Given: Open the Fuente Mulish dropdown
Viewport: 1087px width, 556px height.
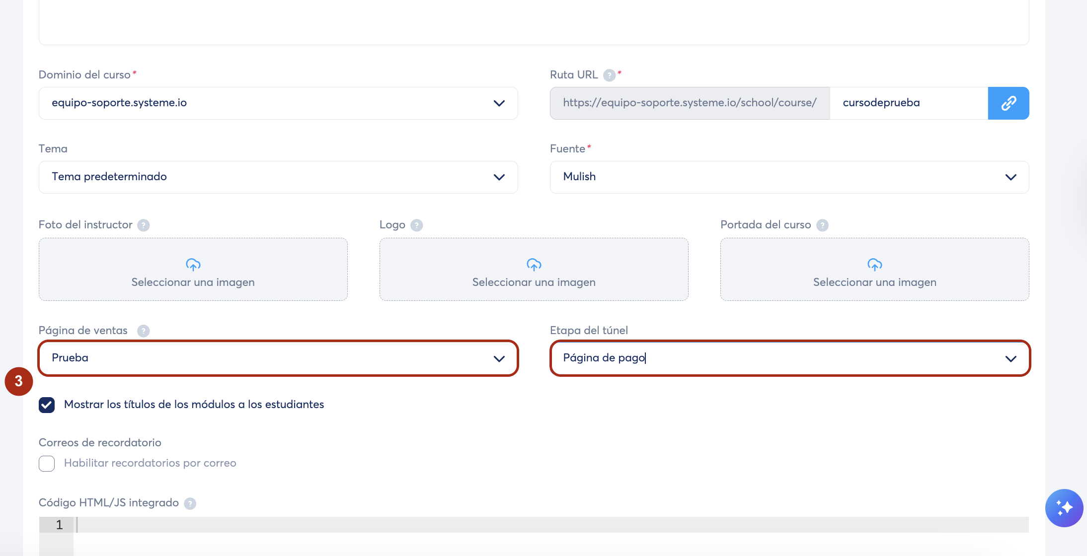Looking at the screenshot, I should pyautogui.click(x=789, y=177).
